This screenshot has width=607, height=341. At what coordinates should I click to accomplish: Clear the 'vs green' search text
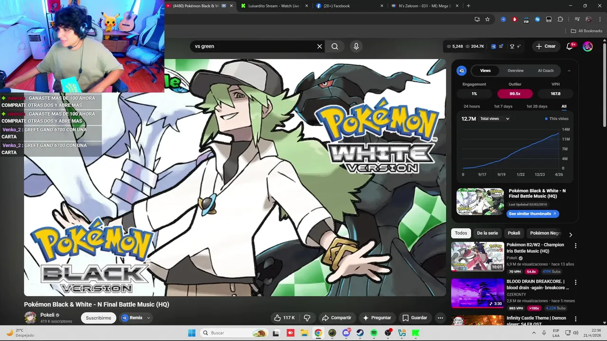coord(320,46)
